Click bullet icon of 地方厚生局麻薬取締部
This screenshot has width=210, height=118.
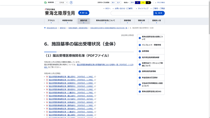[x=140, y=58]
